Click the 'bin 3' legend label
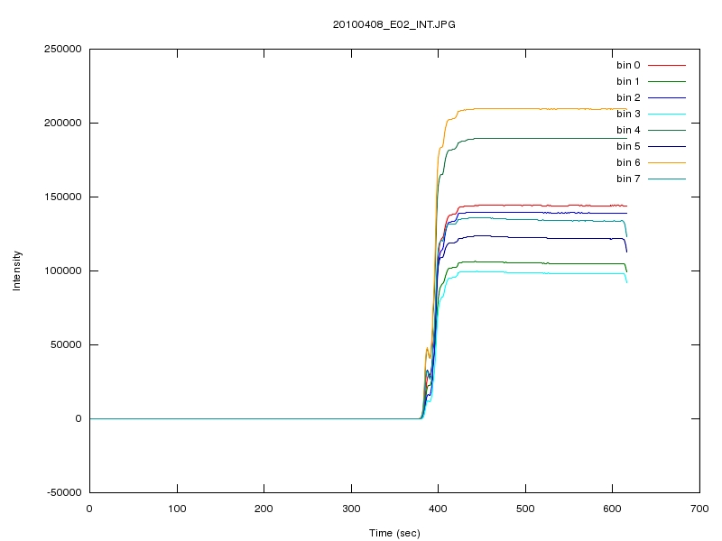Viewport: 722px width, 541px height. click(x=628, y=114)
